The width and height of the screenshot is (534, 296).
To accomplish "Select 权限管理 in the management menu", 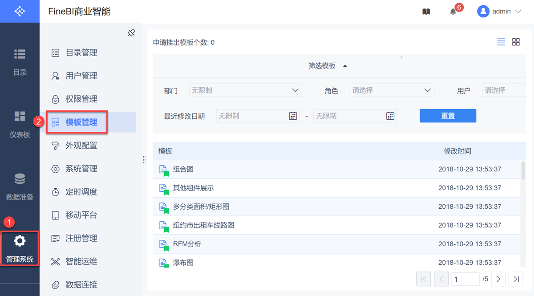I will tap(81, 99).
